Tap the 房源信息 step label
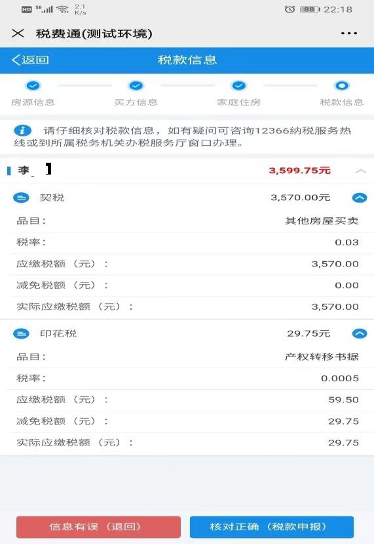 pyautogui.click(x=33, y=102)
